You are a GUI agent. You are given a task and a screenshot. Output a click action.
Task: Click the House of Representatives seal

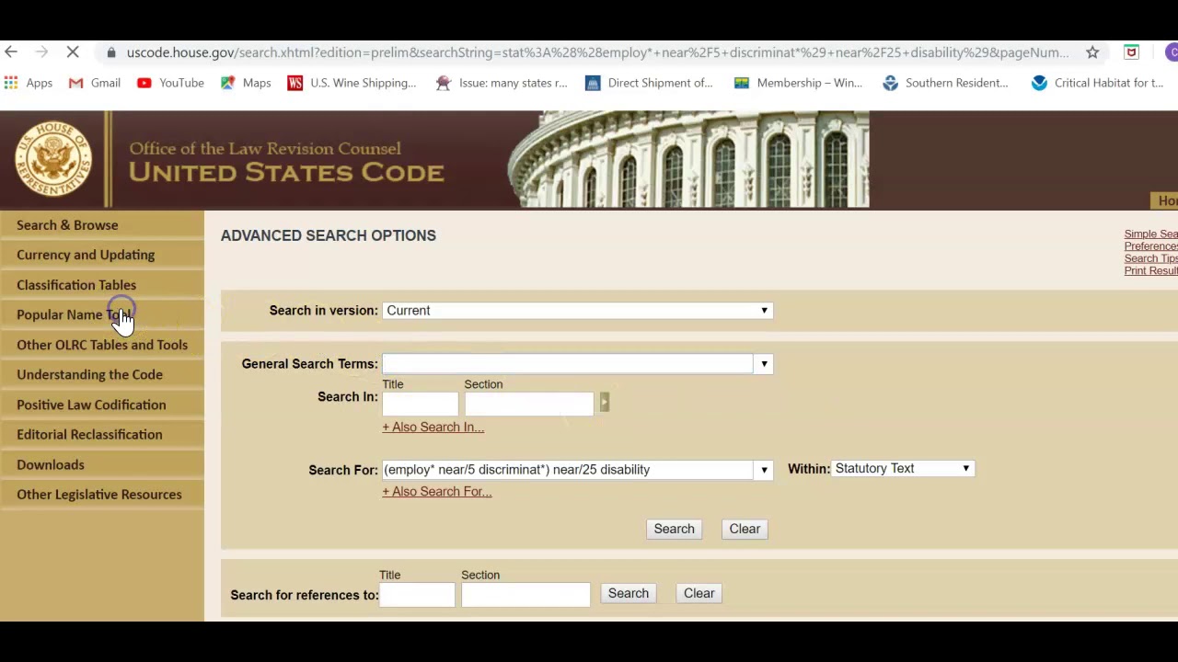tap(53, 159)
